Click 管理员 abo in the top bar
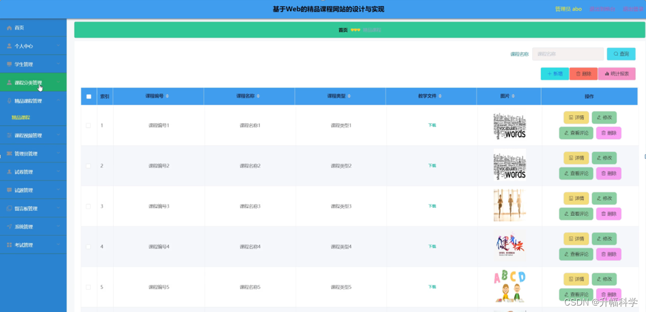The height and width of the screenshot is (312, 646). [x=568, y=9]
